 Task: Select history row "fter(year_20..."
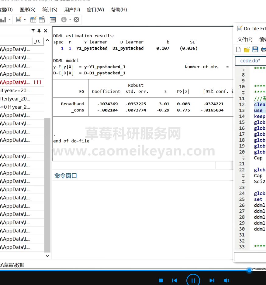coord(22,99)
